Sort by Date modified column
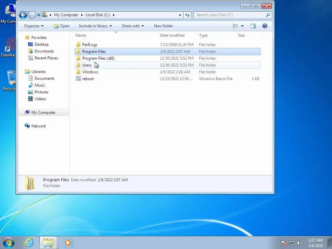 point(172,35)
